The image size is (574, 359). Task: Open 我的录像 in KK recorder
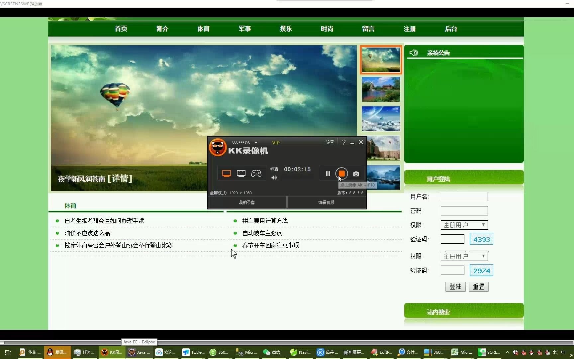click(x=247, y=202)
